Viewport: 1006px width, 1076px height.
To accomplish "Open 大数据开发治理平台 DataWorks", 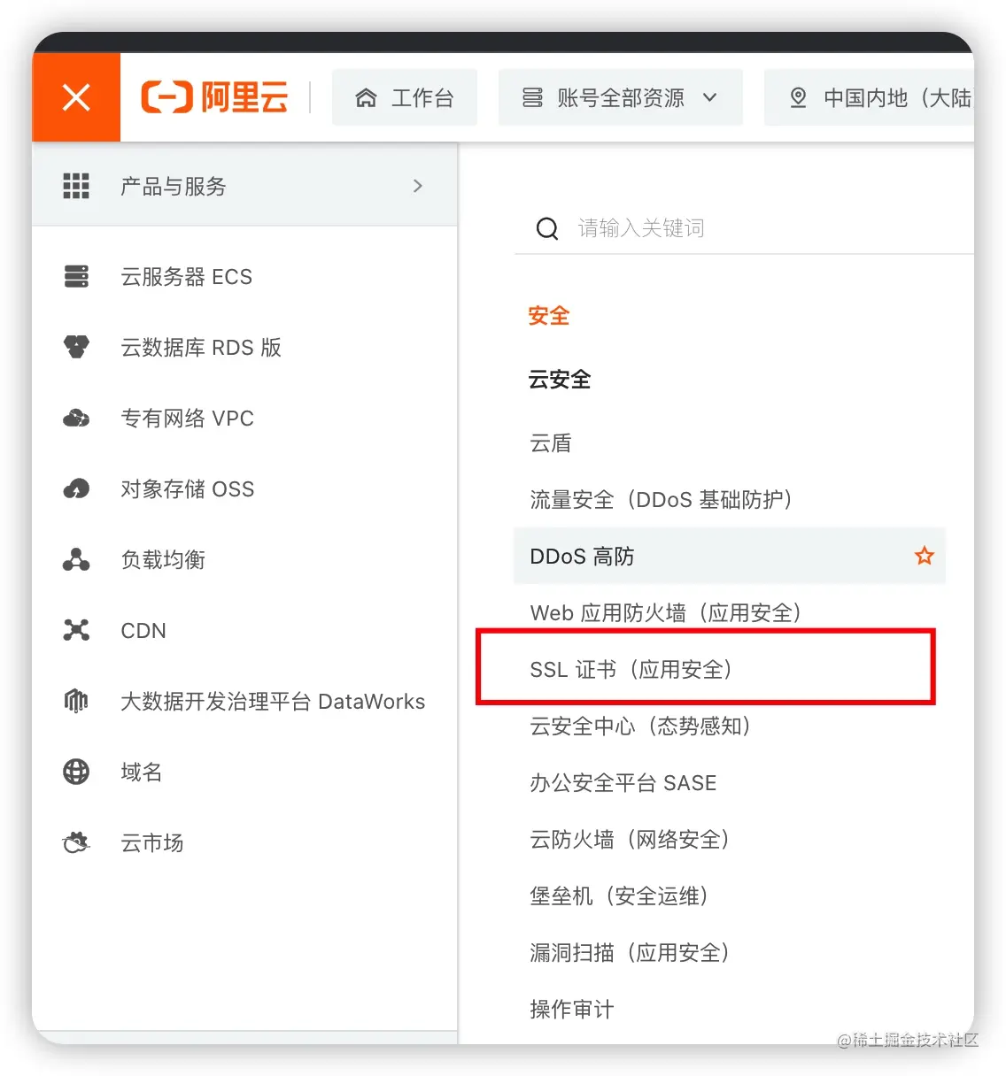I will pos(272,701).
